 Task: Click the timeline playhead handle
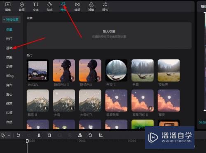27,141
